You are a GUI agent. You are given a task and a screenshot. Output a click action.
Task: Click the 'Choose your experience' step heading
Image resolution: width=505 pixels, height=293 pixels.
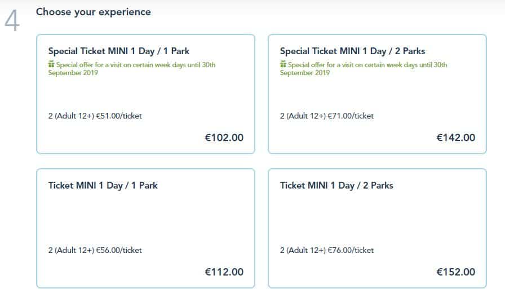tap(94, 12)
